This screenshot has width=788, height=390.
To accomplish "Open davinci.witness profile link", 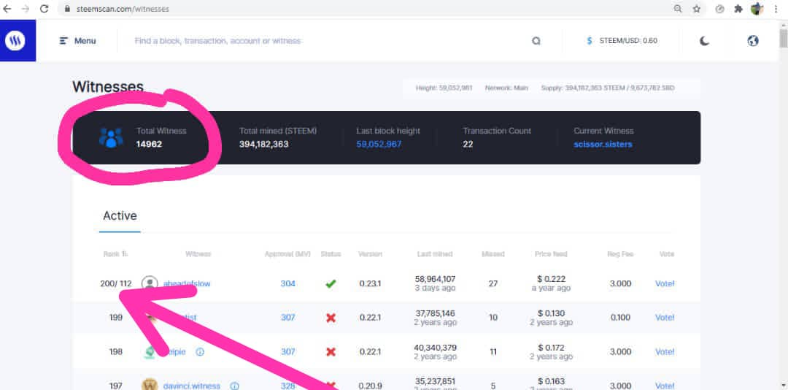I will pyautogui.click(x=191, y=386).
